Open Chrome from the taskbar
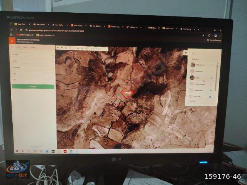This screenshot has height=185, width=247. click(x=71, y=151)
